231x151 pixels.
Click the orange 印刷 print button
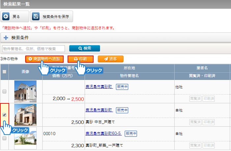(x=80, y=59)
